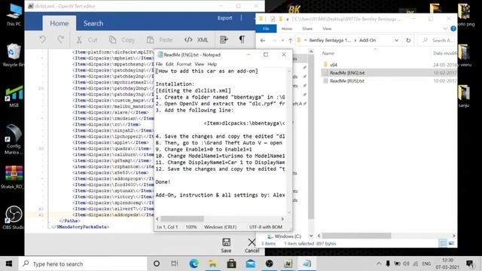This screenshot has height=271, width=482.
Task: Go up one folder in File Explorer
Action: [x=290, y=40]
